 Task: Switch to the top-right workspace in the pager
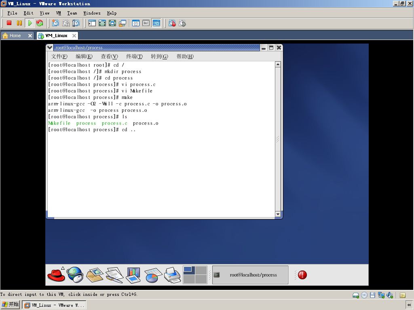[x=201, y=270]
